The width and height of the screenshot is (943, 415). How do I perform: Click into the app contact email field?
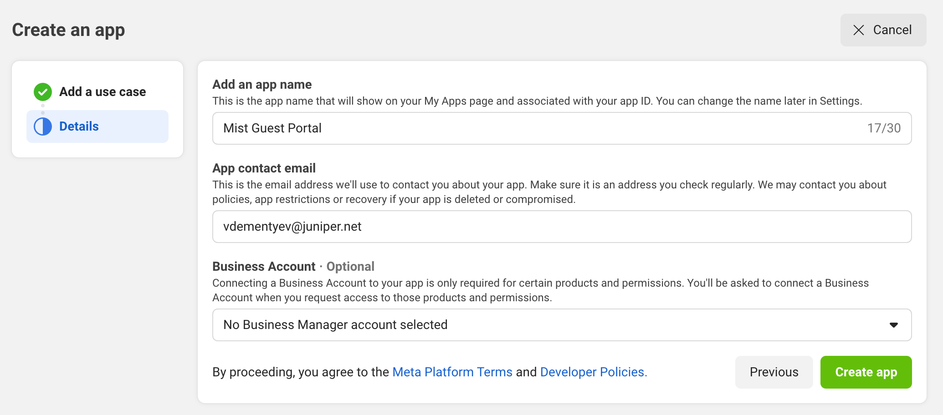tap(561, 227)
